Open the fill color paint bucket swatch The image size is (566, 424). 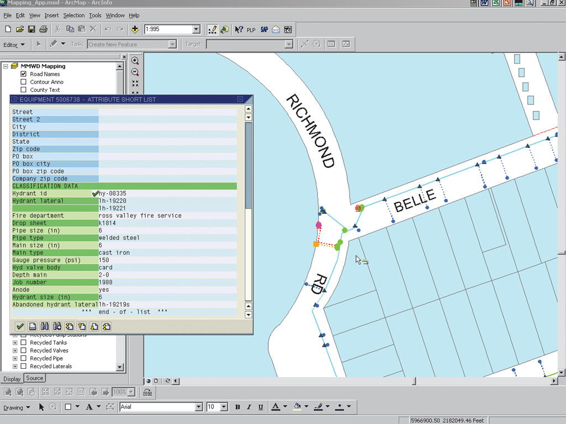tap(297, 407)
